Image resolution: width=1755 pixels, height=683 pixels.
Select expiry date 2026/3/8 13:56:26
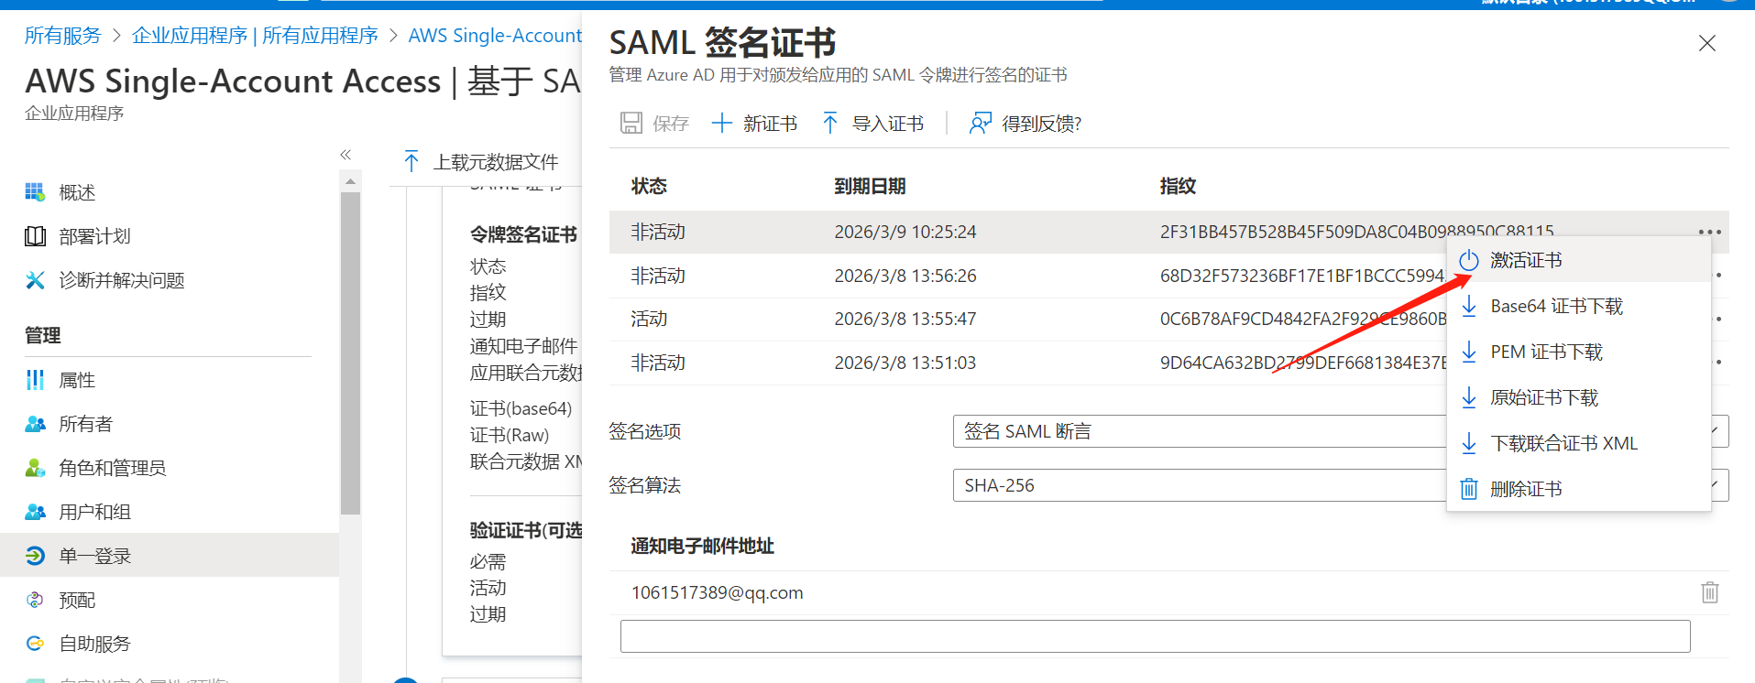pos(905,276)
